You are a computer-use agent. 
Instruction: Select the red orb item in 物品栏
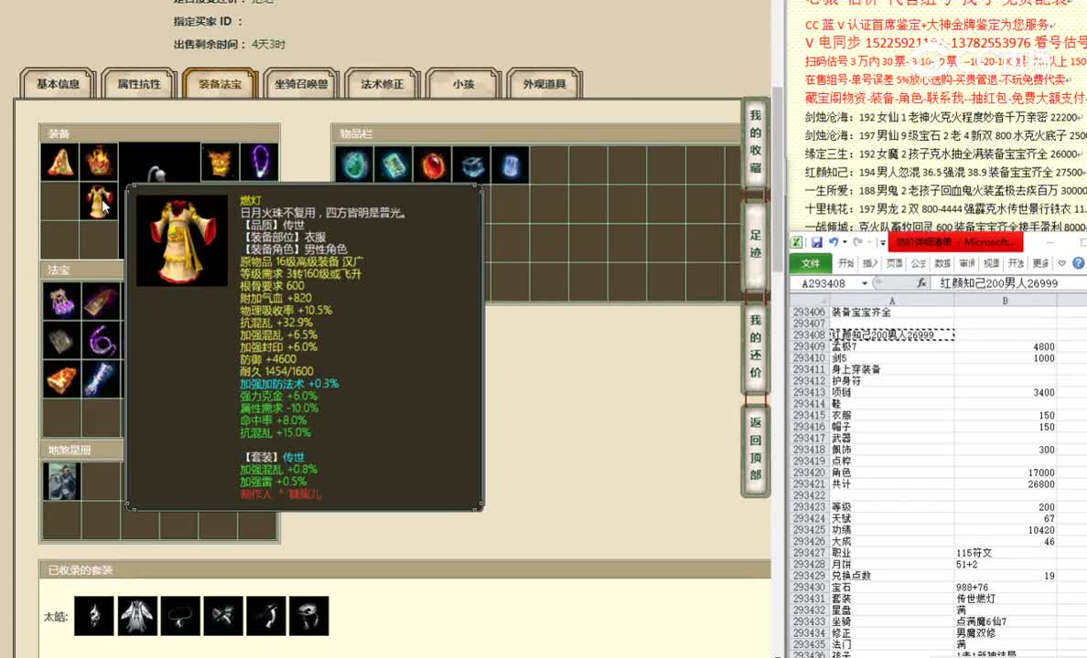click(433, 164)
